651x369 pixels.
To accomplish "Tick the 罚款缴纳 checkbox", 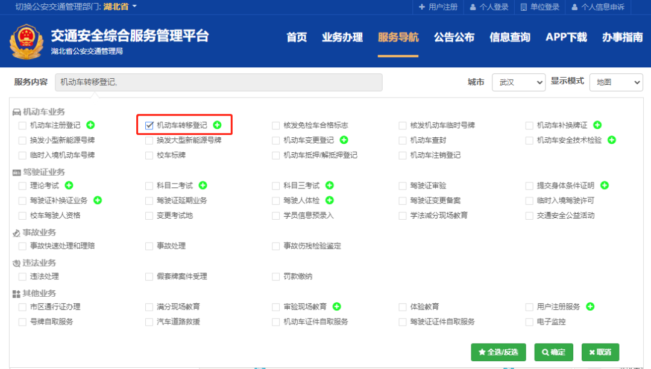I will (x=275, y=276).
